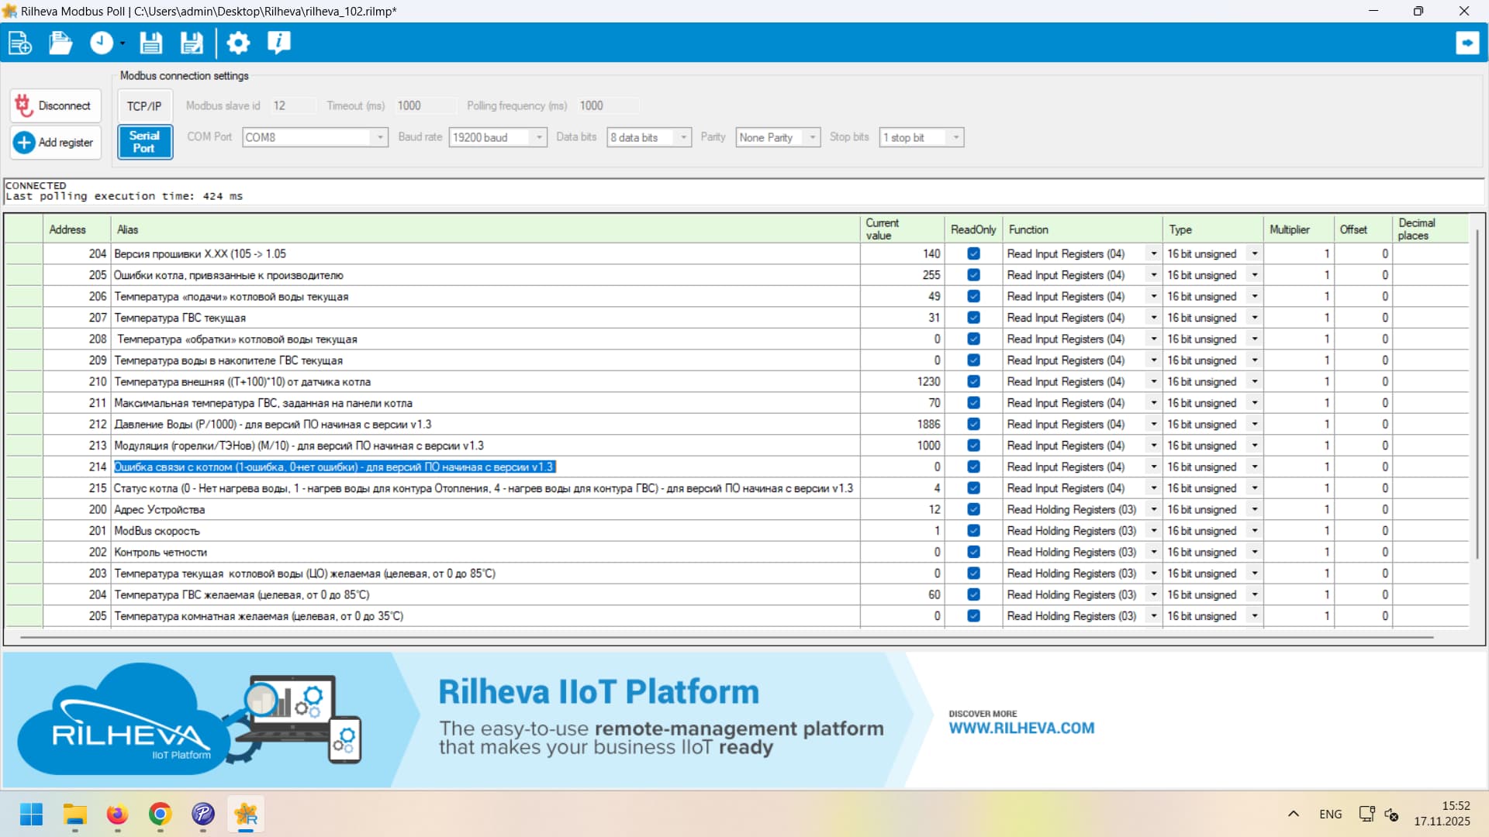Viewport: 1489px width, 837px height.
Task: Create a new project file
Action: point(19,43)
